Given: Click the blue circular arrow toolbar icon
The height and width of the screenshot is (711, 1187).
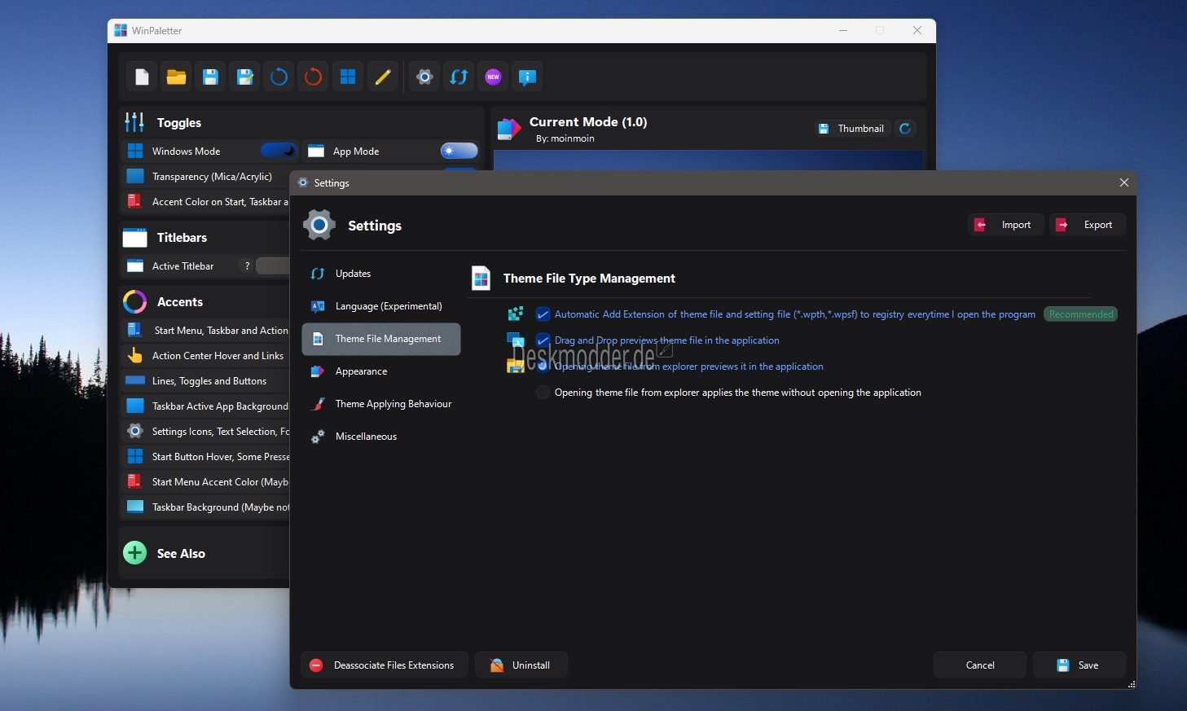Looking at the screenshot, I should coord(279,77).
